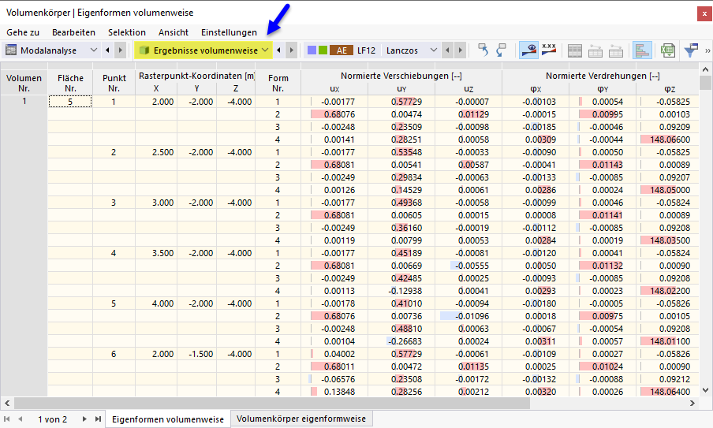Toggle the colored bars display in table
The width and height of the screenshot is (713, 428).
(x=642, y=50)
